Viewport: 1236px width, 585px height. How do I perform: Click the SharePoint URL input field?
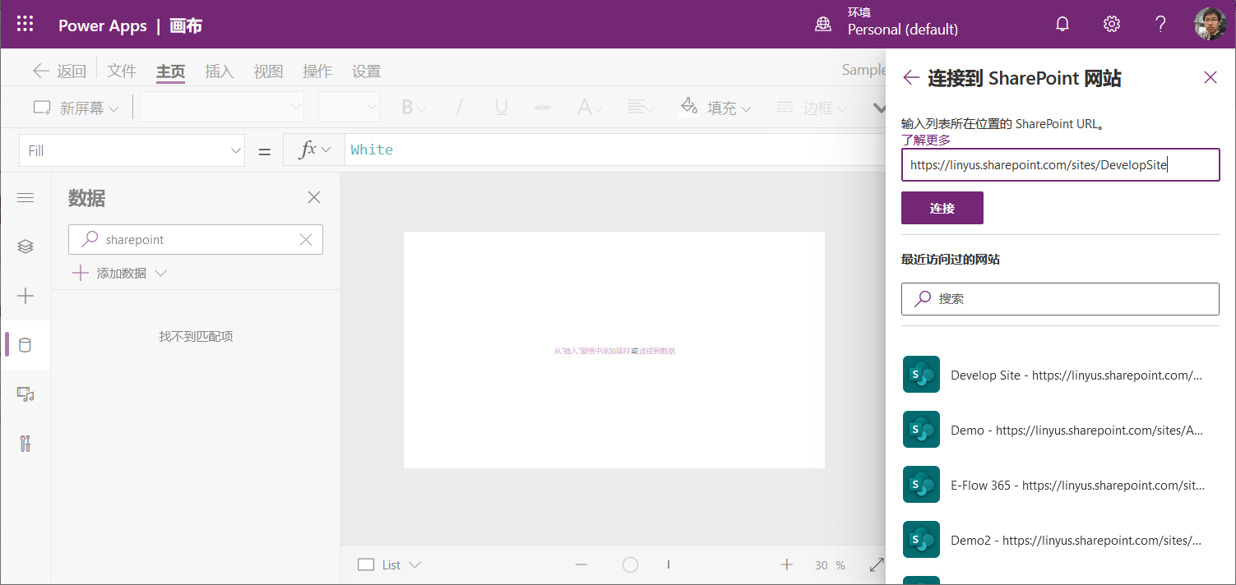[1060, 164]
